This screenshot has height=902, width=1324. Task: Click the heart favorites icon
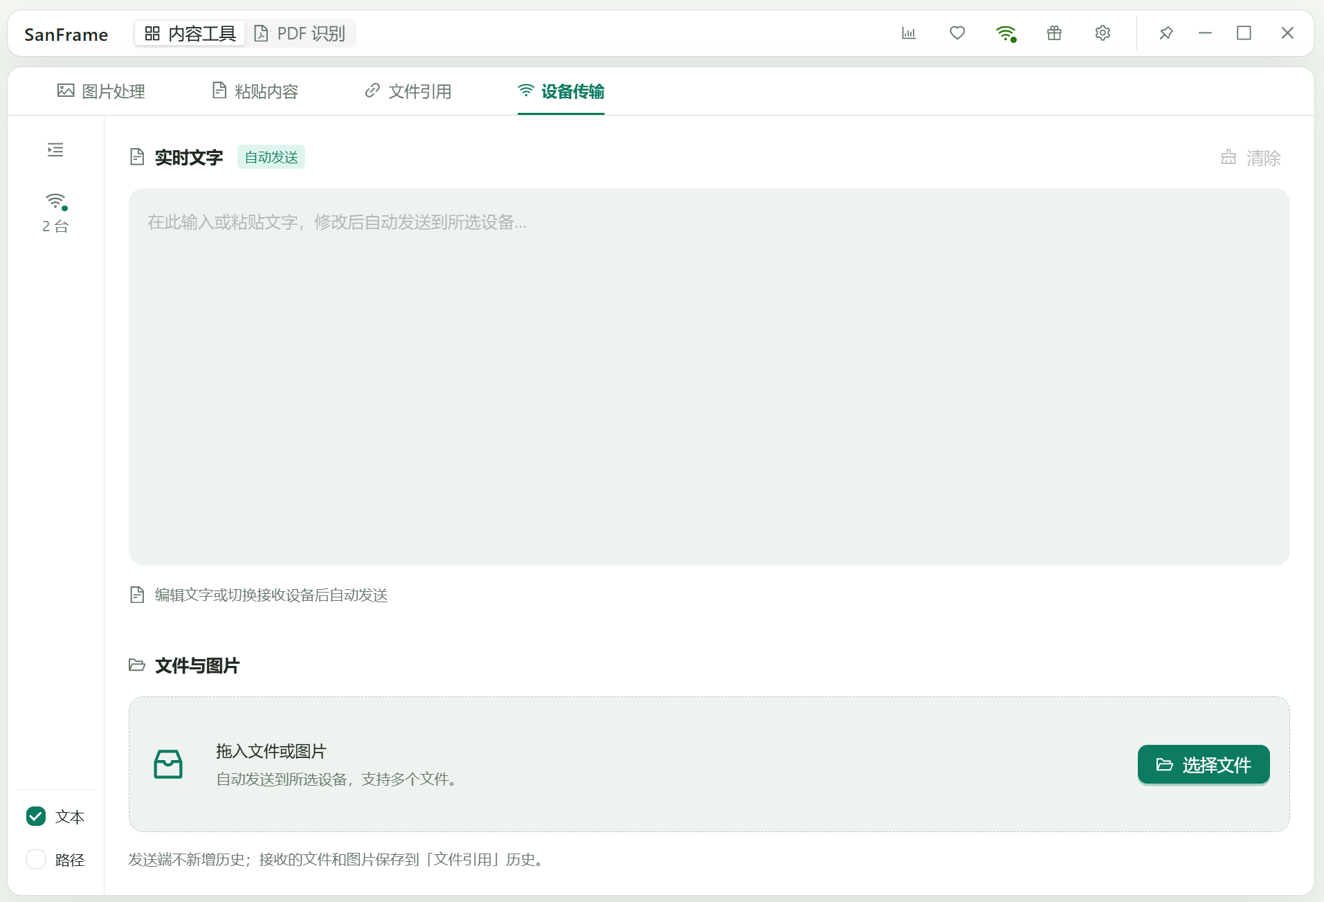point(957,33)
